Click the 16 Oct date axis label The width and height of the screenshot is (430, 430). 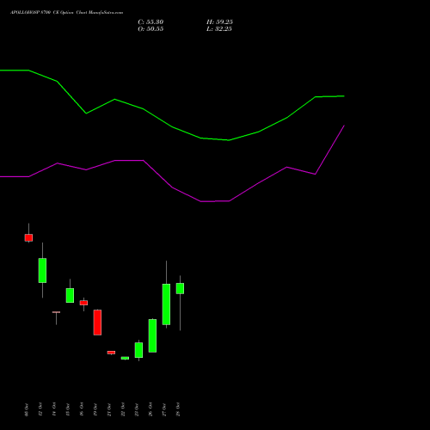tap(82, 409)
